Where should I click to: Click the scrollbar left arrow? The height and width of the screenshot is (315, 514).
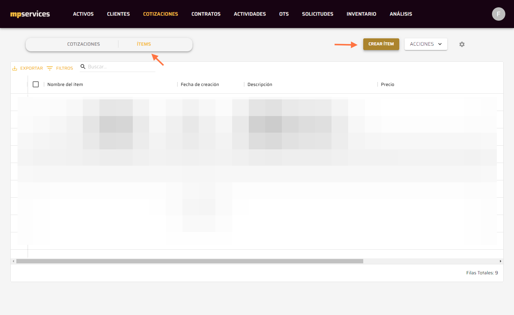(13, 261)
